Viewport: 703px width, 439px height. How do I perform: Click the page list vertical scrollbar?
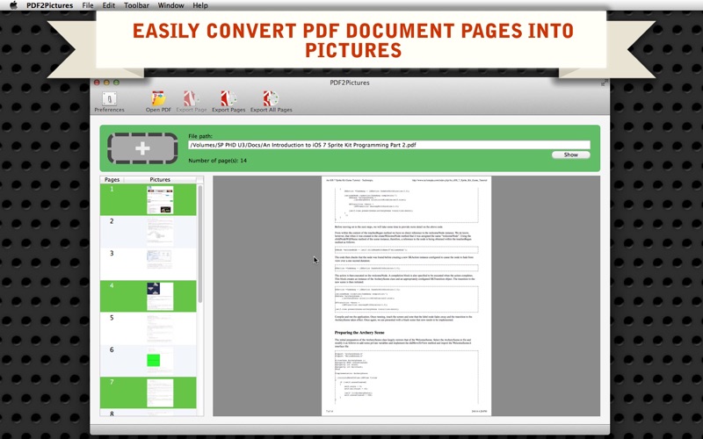[200, 244]
